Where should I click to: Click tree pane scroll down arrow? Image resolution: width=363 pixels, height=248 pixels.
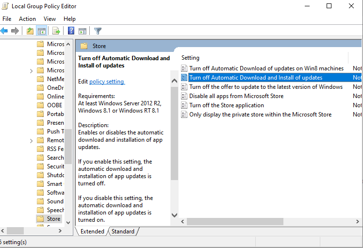[68, 223]
